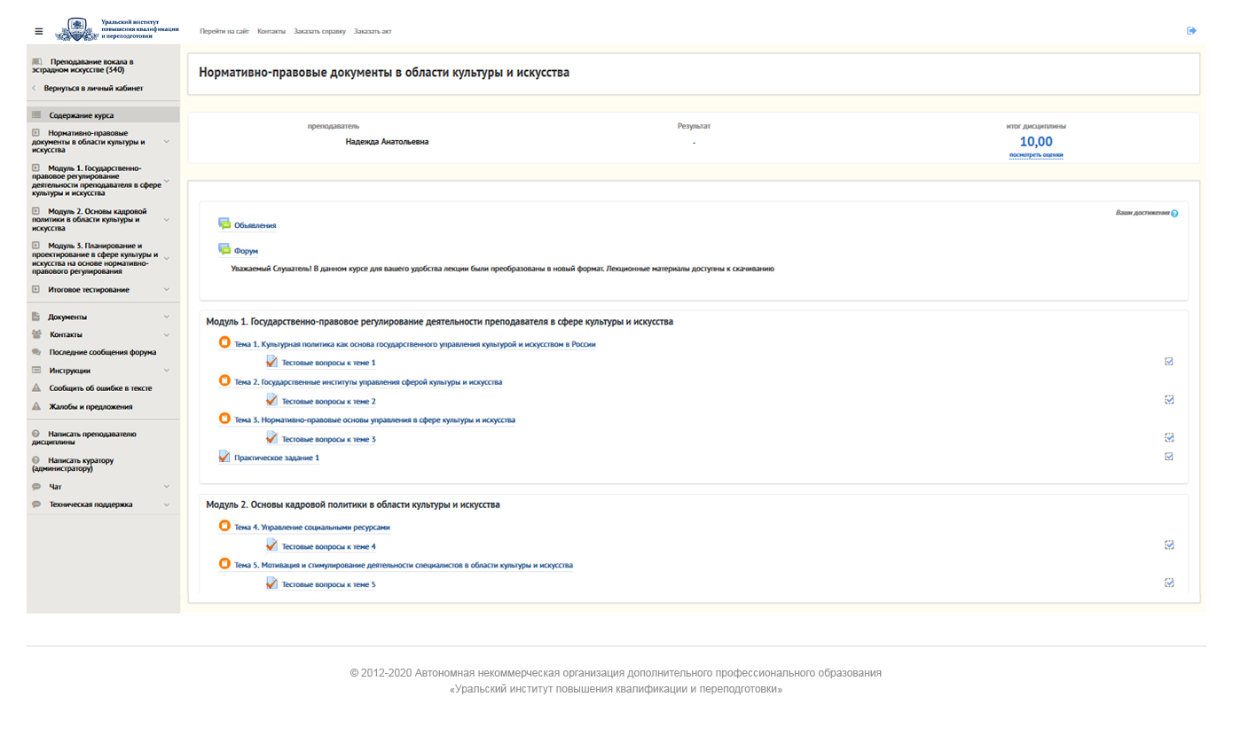Click the logout icon at top right

[1191, 31]
